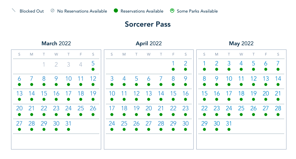This screenshot has height=159, width=296.
Task: Click the green dot under May 31
Action: coord(229,129)
